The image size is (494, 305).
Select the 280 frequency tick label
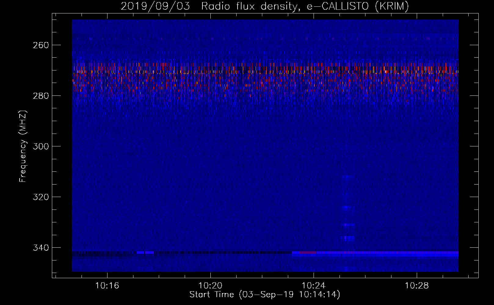(x=41, y=96)
